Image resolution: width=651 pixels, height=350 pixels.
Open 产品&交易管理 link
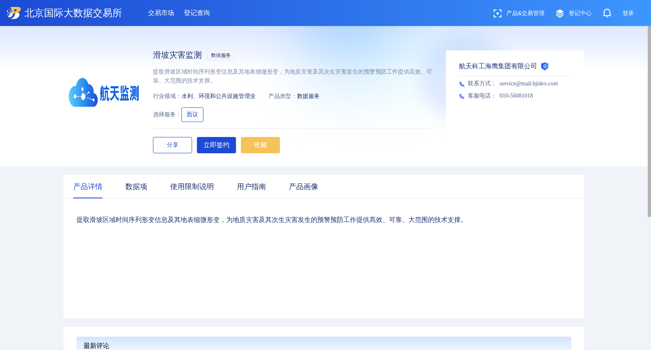pyautogui.click(x=525, y=13)
